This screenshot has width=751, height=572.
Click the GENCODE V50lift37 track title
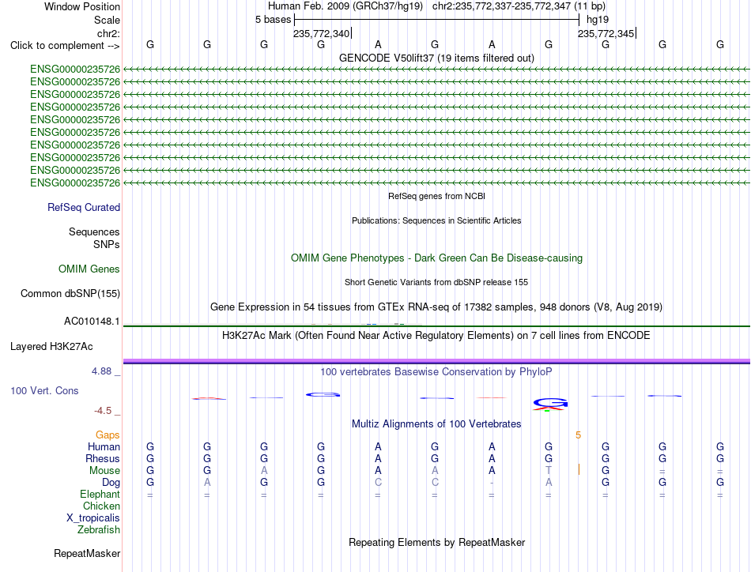(x=436, y=58)
